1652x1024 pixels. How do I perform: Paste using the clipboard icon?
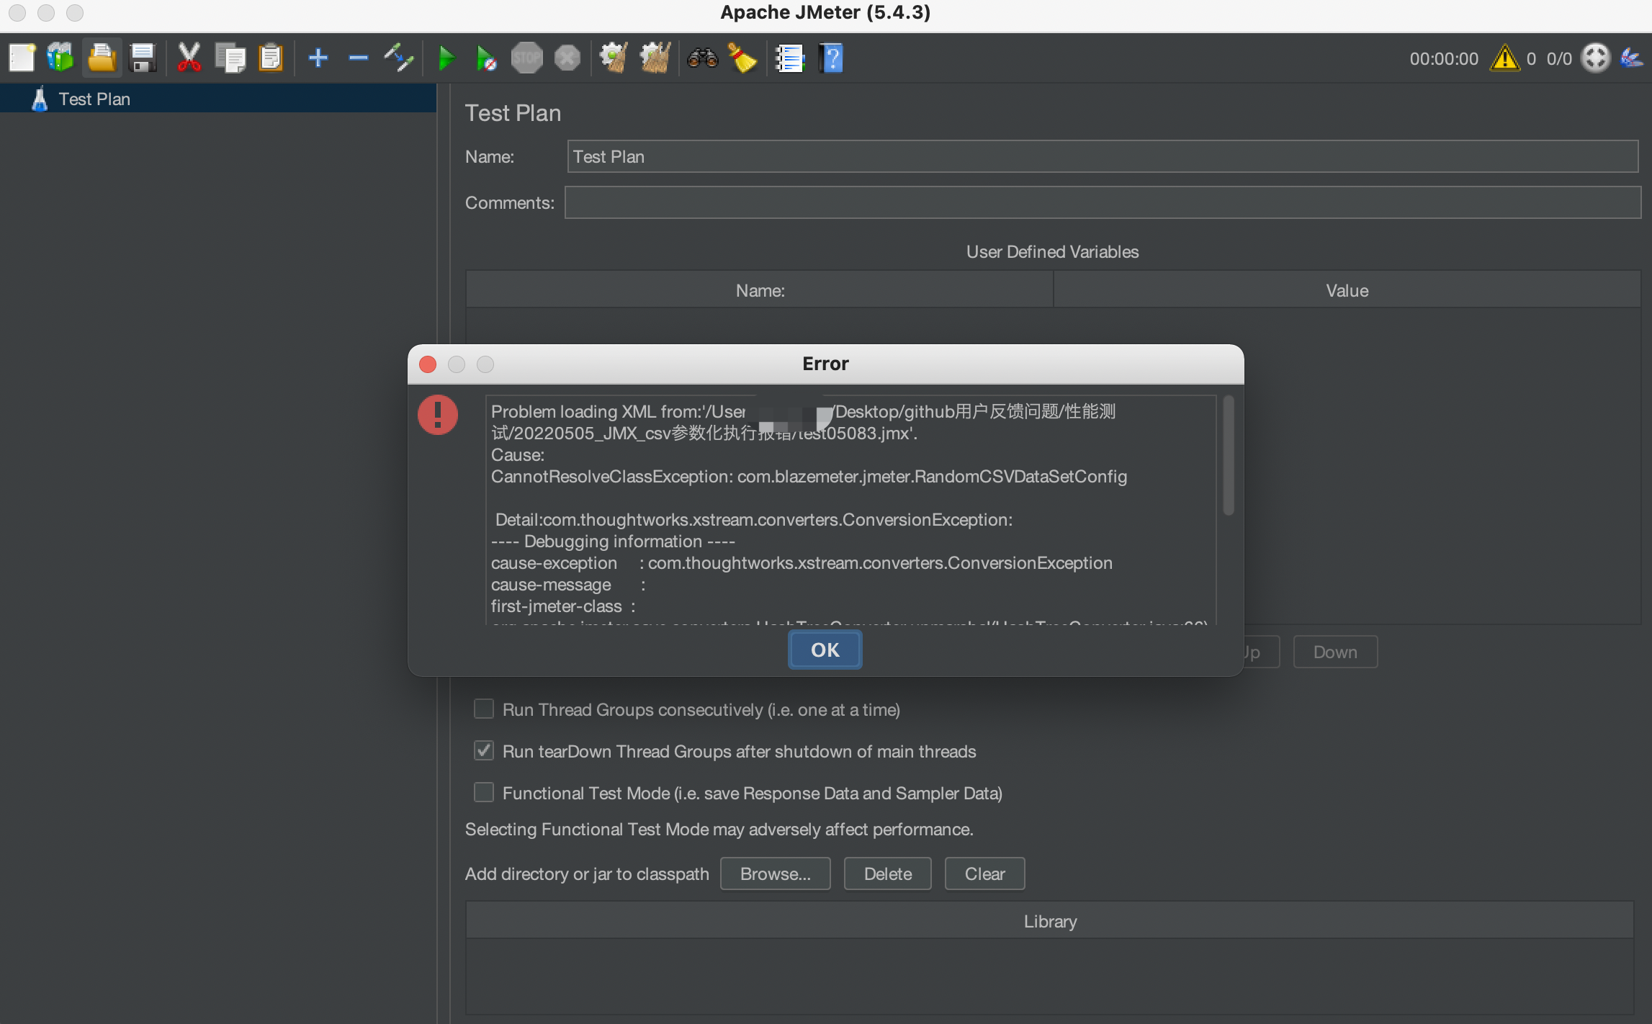point(271,58)
